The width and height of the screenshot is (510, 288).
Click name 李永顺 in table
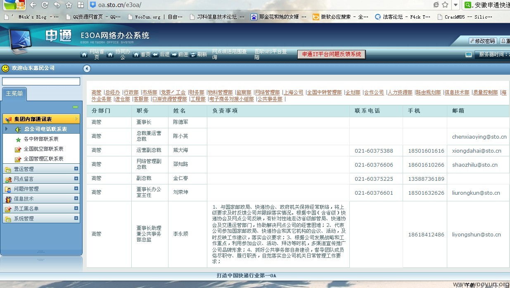pyautogui.click(x=180, y=234)
